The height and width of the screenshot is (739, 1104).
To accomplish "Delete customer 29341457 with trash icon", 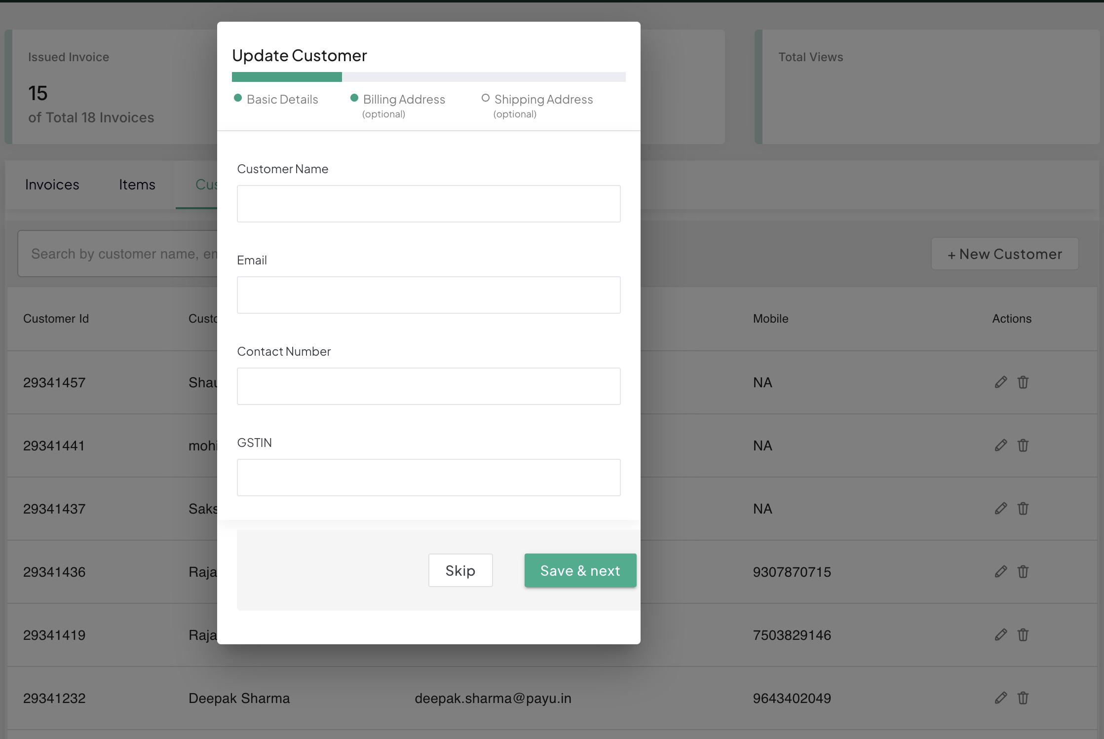I will 1023,382.
